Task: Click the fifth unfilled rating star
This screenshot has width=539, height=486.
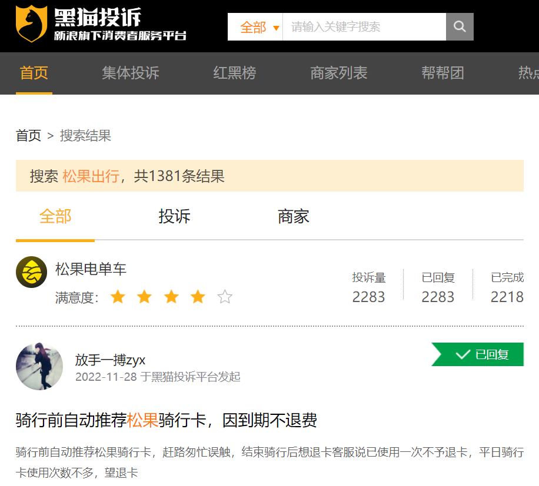Action: (x=225, y=297)
